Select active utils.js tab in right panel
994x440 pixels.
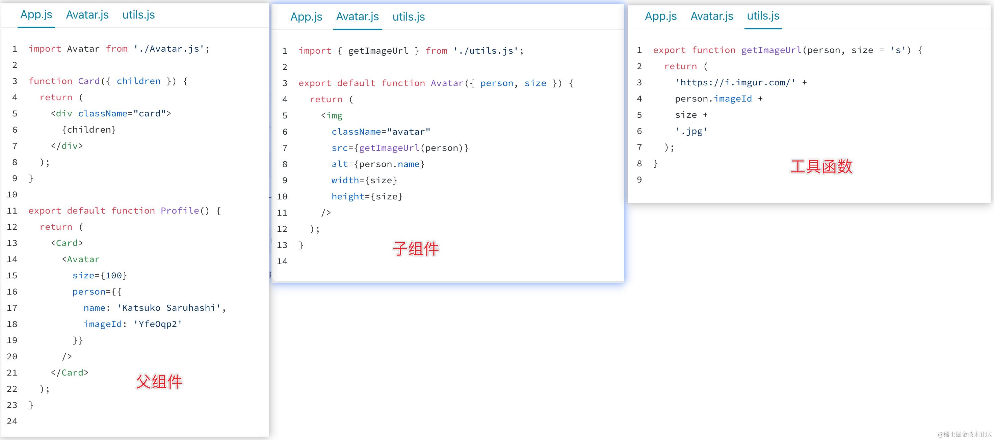click(763, 16)
